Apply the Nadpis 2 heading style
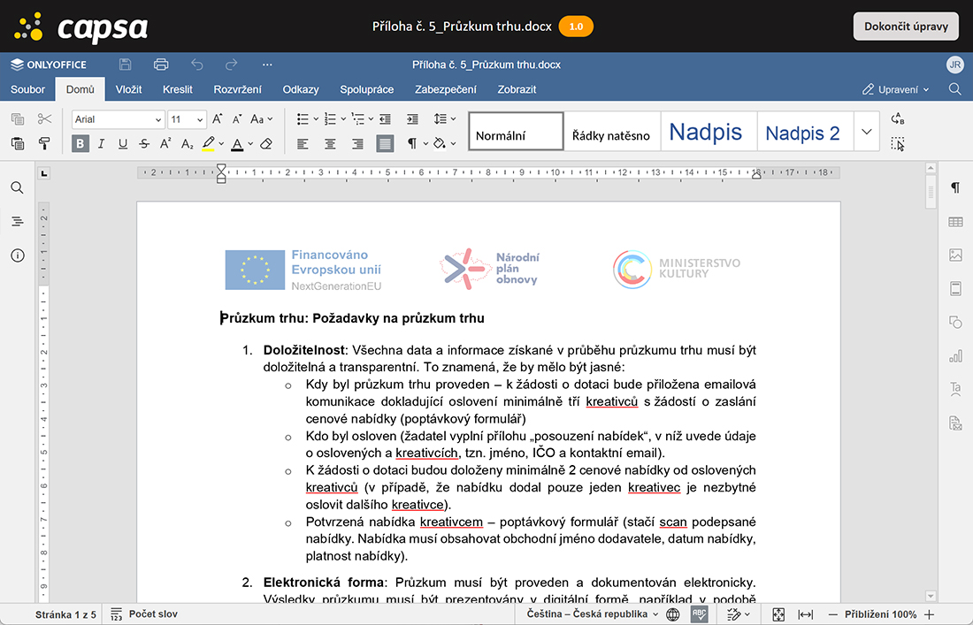Viewport: 973px width, 625px height. pyautogui.click(x=802, y=133)
